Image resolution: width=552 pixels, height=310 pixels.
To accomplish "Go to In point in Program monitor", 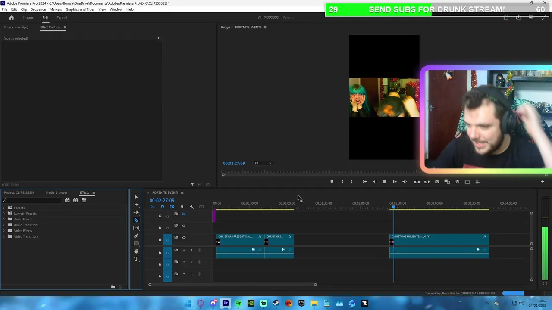I will (364, 182).
